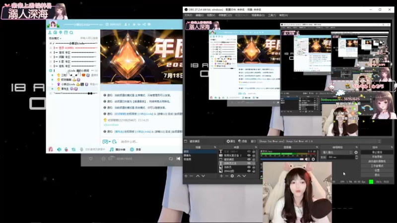Click the headphone avatar icon at YY bottom bar
This screenshot has height=223, width=397.
click(x=51, y=150)
